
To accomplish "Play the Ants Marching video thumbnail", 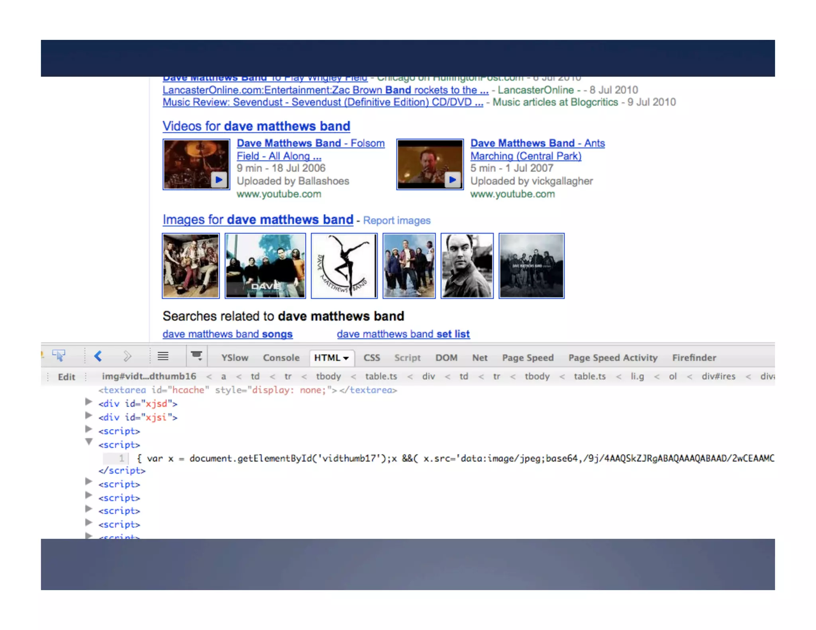I will (x=430, y=164).
